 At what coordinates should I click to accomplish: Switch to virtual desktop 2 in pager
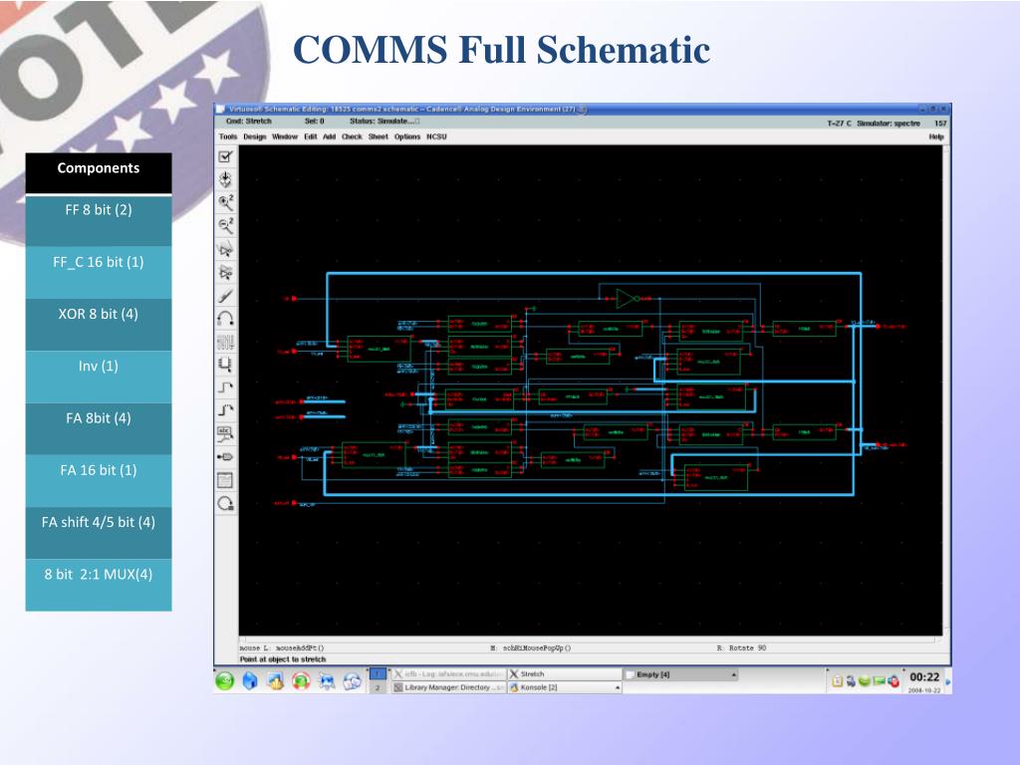378,687
